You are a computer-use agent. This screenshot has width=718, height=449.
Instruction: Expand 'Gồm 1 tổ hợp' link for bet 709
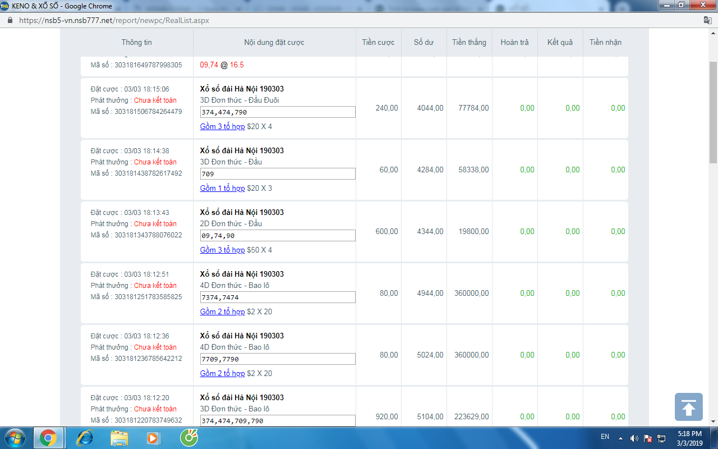(222, 189)
